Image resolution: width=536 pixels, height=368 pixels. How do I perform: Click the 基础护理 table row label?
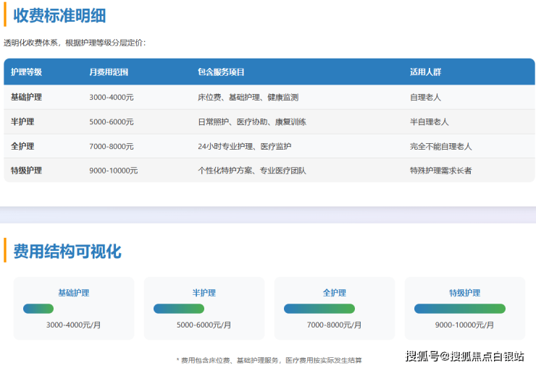click(x=27, y=97)
